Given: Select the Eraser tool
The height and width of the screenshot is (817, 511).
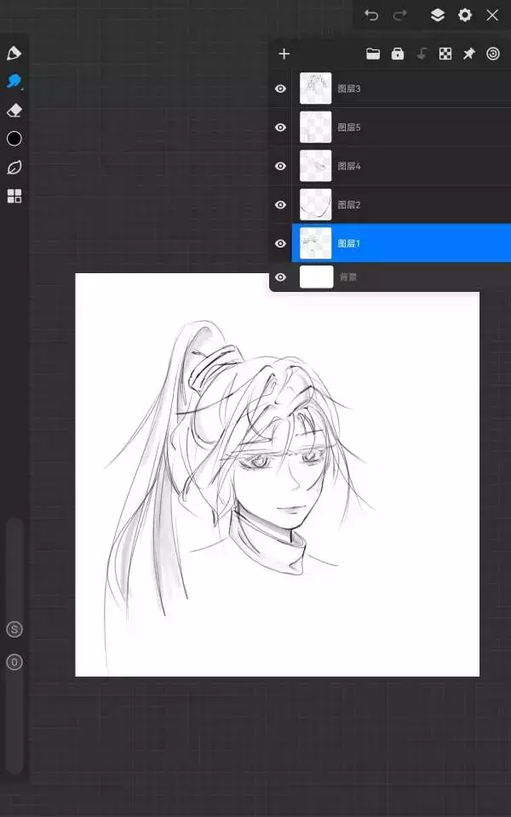Looking at the screenshot, I should tap(14, 111).
